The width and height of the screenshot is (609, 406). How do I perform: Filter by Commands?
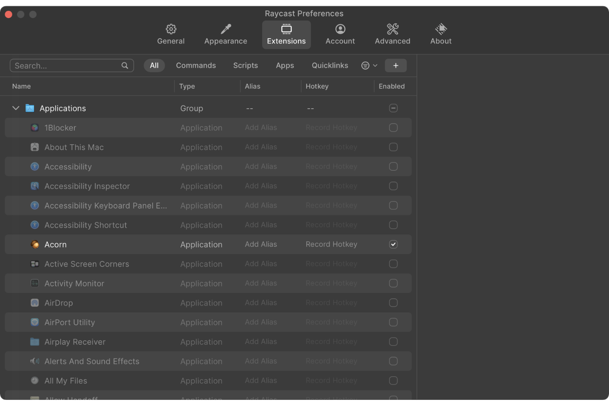pos(196,65)
